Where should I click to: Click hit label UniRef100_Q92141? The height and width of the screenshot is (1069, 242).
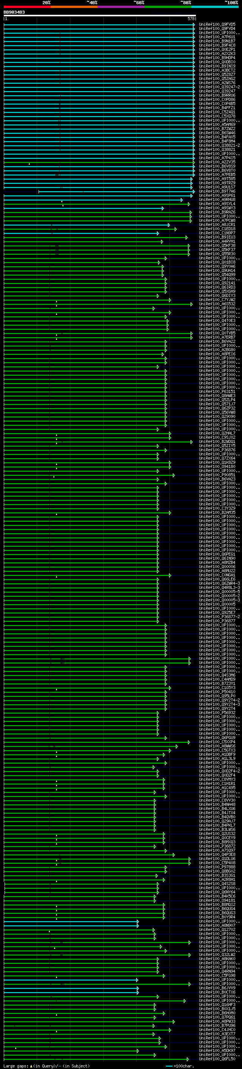217,283
